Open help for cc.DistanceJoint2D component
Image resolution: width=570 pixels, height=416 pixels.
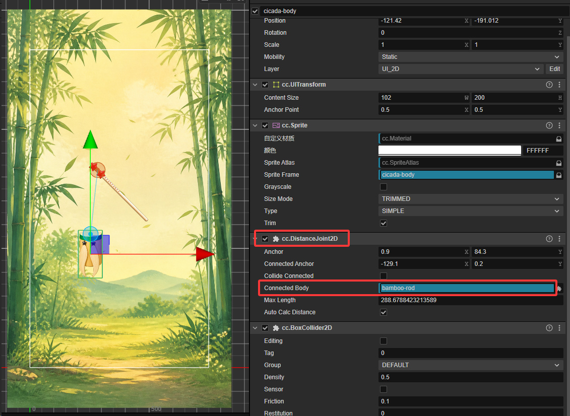549,239
